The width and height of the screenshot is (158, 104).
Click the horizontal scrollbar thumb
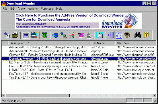pos(37,95)
